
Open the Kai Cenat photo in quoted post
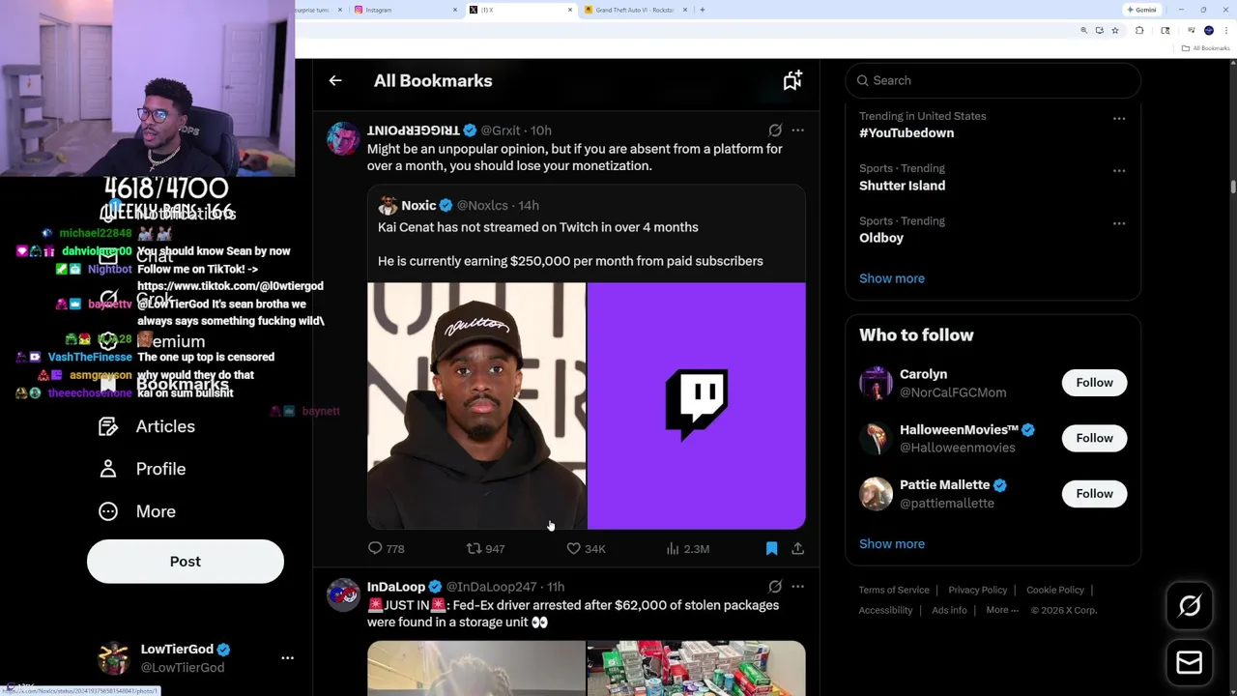476,406
